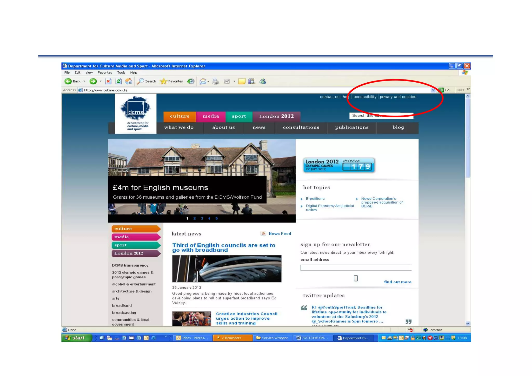Open the History toolbar icon
Image resolution: width=532 pixels, height=376 pixels.
point(191,81)
